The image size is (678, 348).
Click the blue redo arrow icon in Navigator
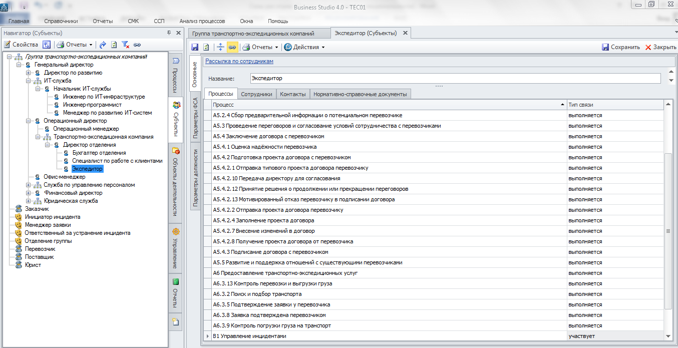[103, 45]
